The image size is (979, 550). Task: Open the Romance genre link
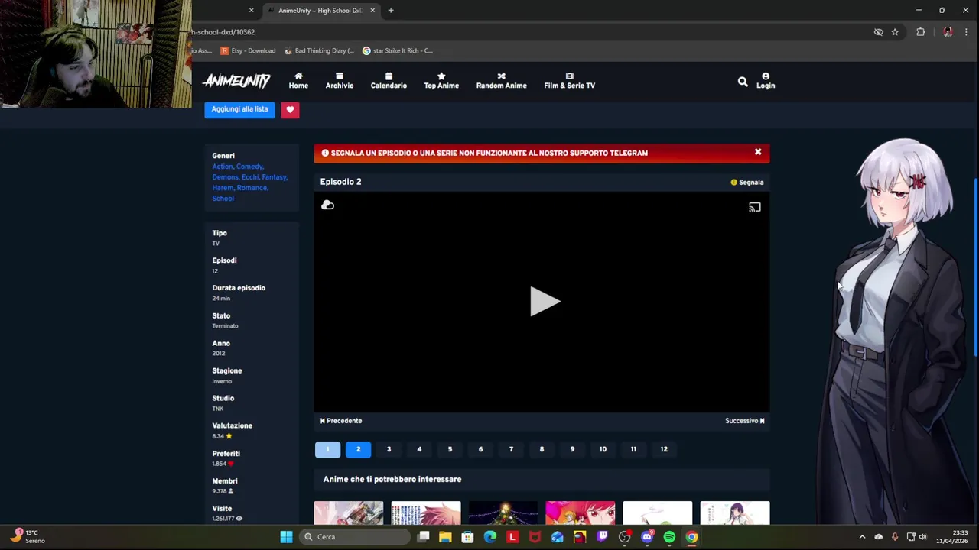pyautogui.click(x=252, y=188)
